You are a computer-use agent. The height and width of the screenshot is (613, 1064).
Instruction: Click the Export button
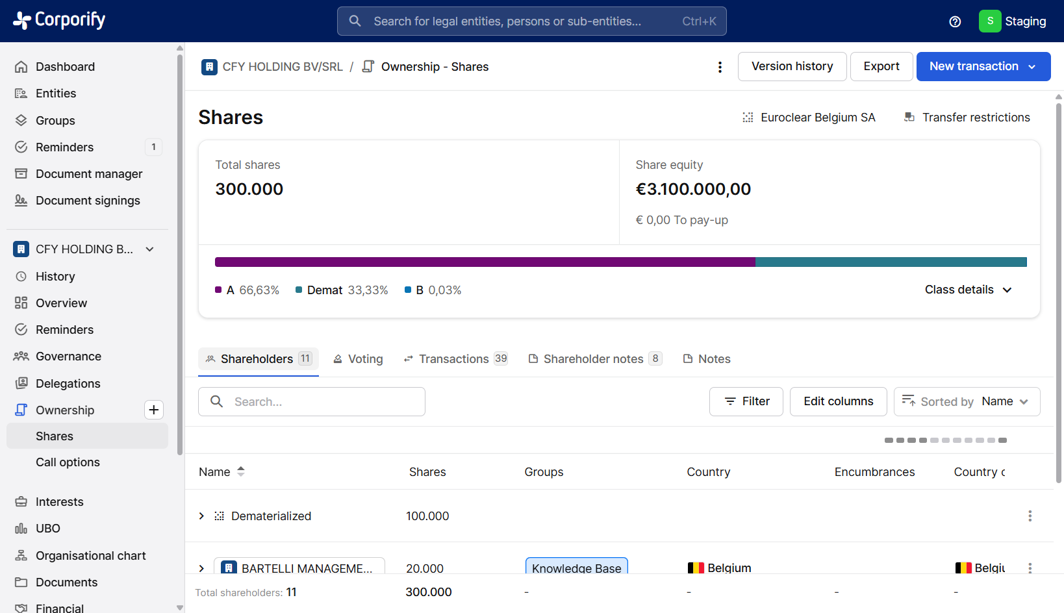(x=881, y=67)
